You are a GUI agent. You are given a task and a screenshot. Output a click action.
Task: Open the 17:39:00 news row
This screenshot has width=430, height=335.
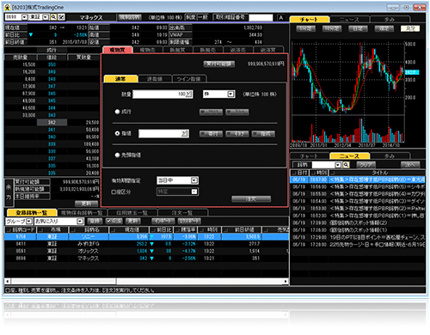click(x=358, y=222)
